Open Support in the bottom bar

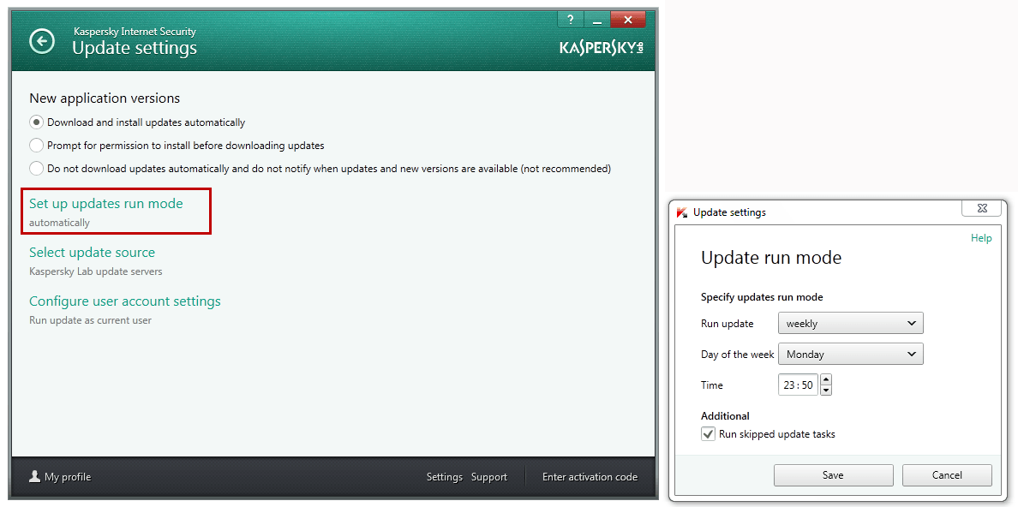pos(489,477)
